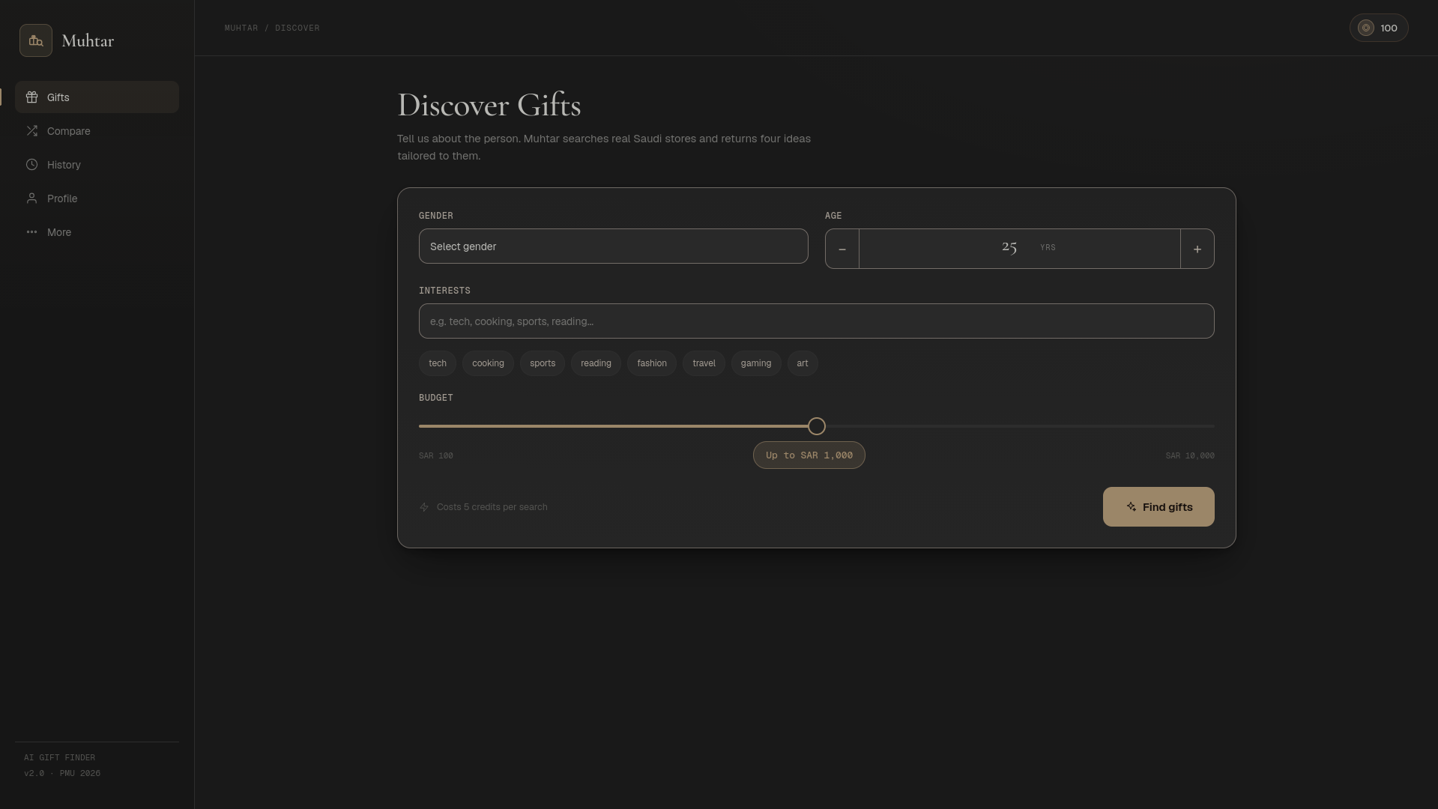Click the 'AI GIFT FINDER' footer text
Image resolution: width=1438 pixels, height=809 pixels.
60,757
